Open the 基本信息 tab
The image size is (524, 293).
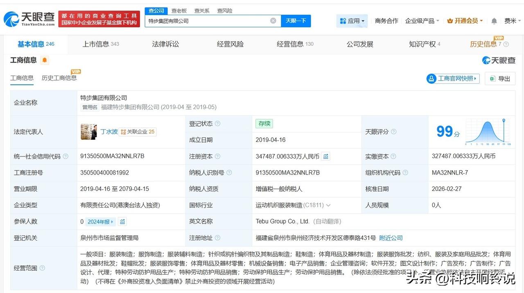pyautogui.click(x=36, y=44)
